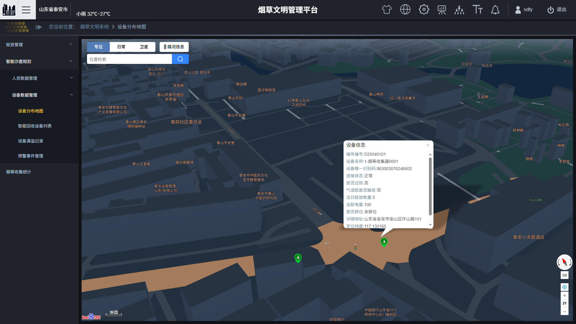Click the hamburger menu icon

[26, 10]
